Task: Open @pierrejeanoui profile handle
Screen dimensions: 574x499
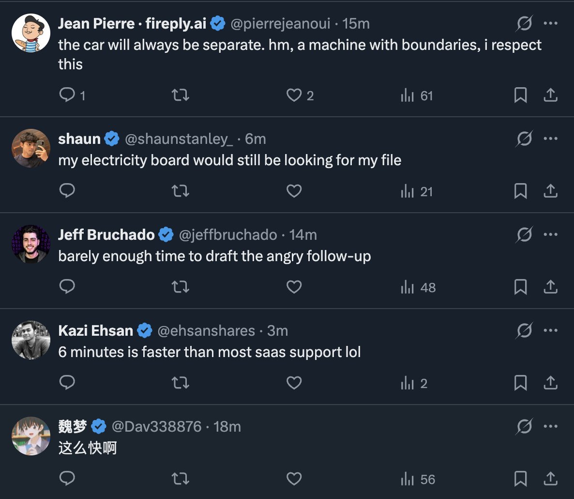Action: click(x=280, y=23)
